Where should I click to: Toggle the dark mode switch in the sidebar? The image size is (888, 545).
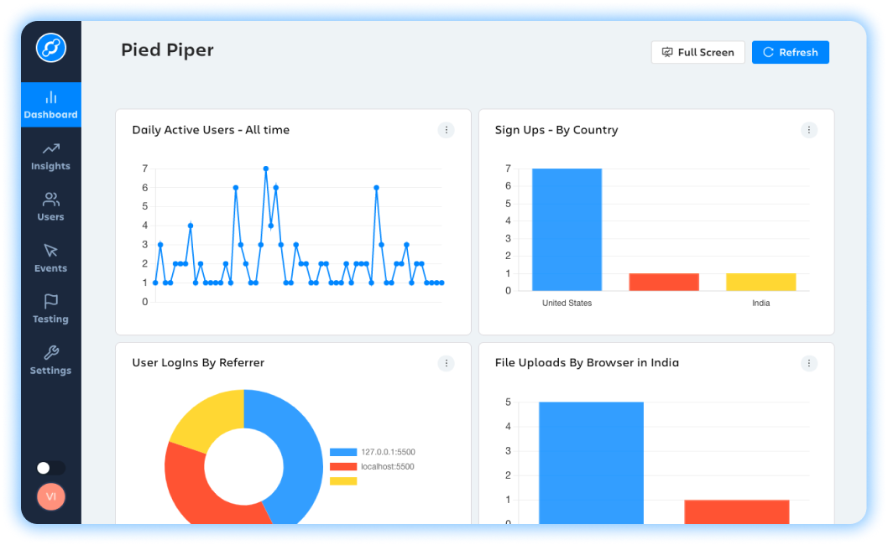(50, 468)
